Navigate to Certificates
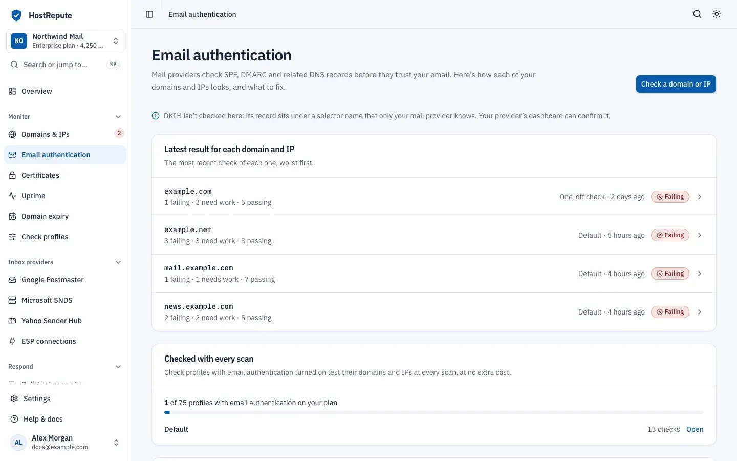Image resolution: width=737 pixels, height=461 pixels. click(65, 175)
